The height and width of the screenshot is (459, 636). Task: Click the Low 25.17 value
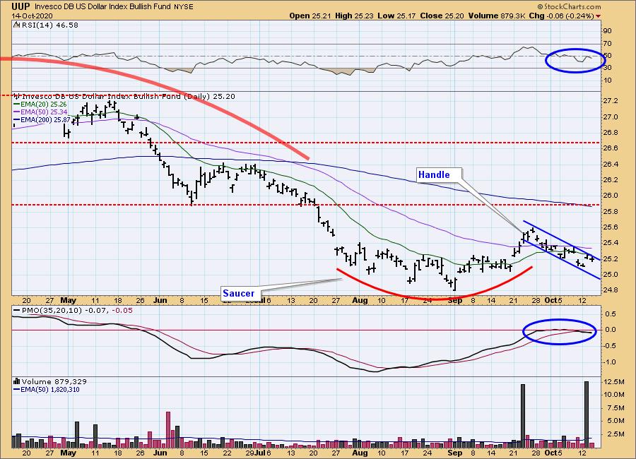pyautogui.click(x=396, y=16)
